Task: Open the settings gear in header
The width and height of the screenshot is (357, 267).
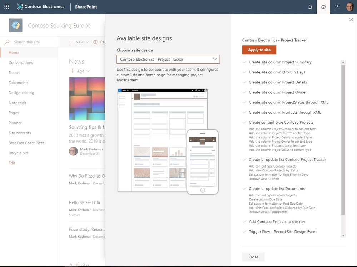Action: click(x=323, y=7)
